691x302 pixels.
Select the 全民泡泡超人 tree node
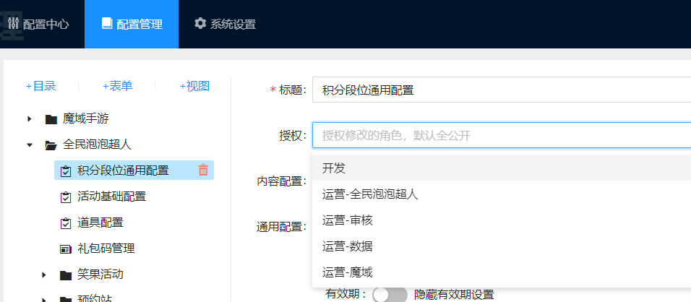click(x=97, y=144)
